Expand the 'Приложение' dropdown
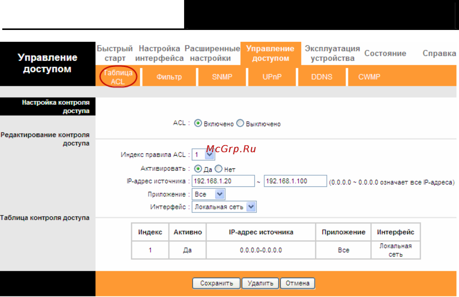 208,194
